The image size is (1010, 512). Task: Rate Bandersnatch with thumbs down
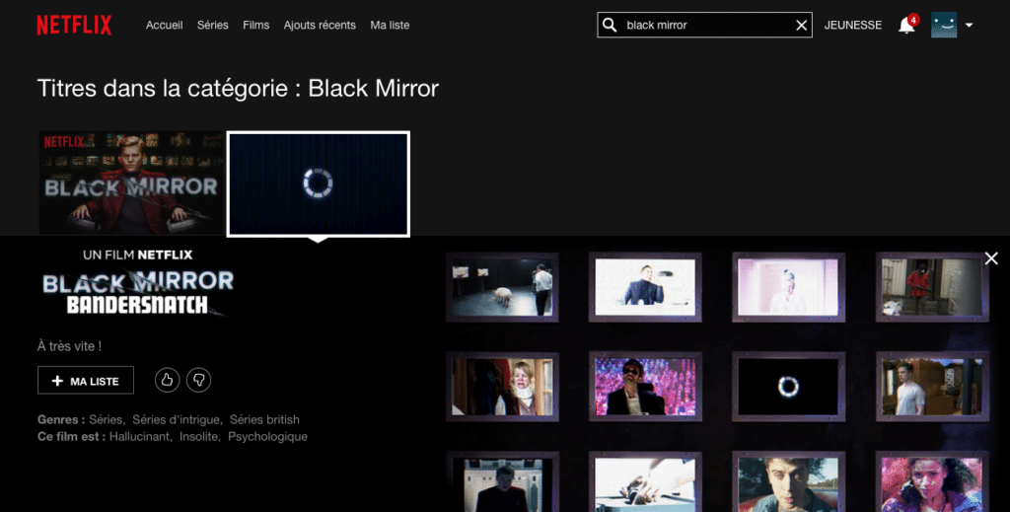[x=198, y=380]
